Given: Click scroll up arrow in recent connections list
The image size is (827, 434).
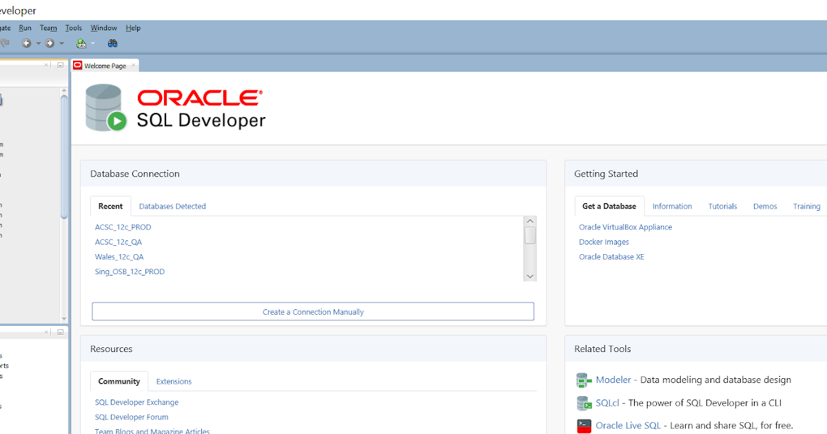Looking at the screenshot, I should pyautogui.click(x=530, y=221).
